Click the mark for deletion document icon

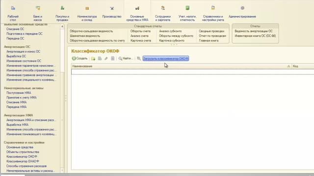tap(113, 59)
